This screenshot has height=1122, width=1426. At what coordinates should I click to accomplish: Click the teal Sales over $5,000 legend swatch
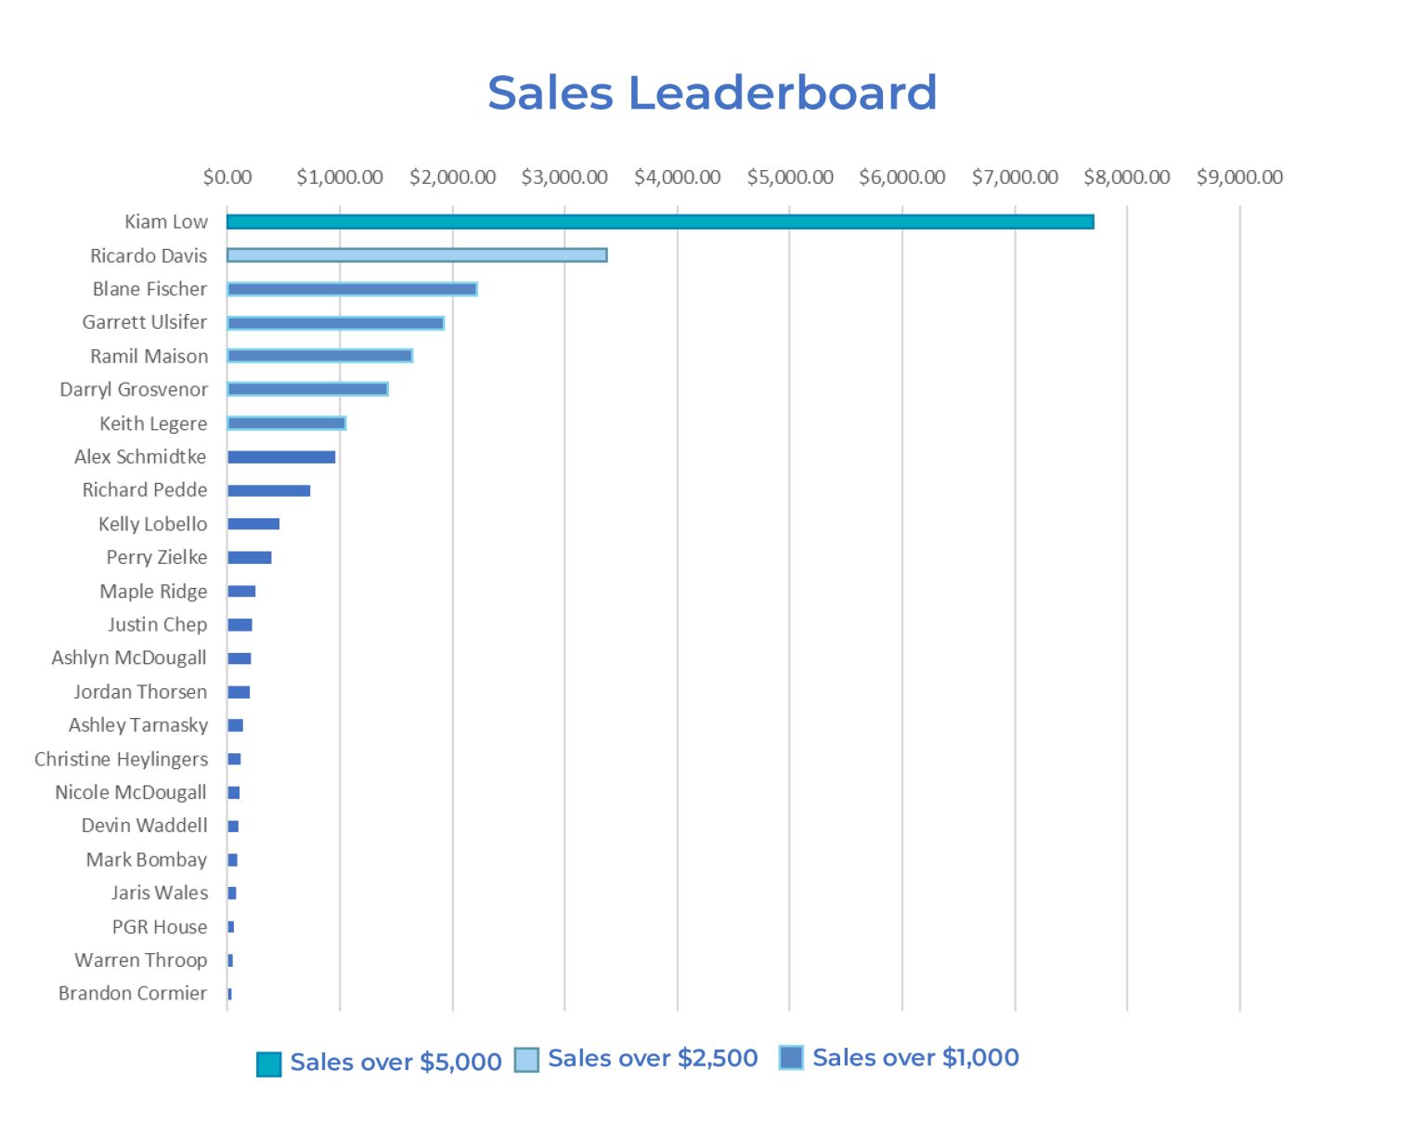tap(268, 1064)
